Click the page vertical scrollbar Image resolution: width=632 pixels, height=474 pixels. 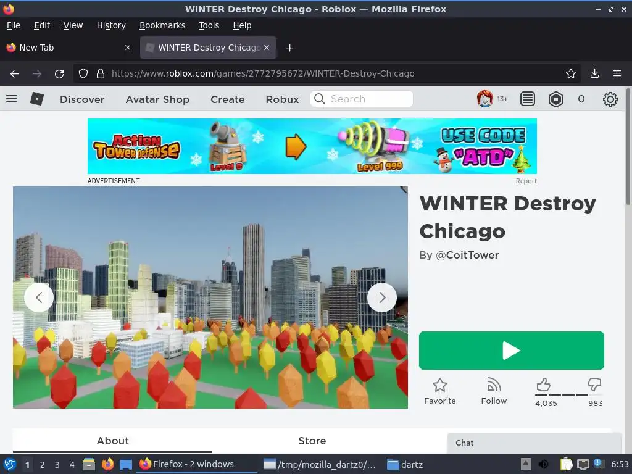coord(628,146)
